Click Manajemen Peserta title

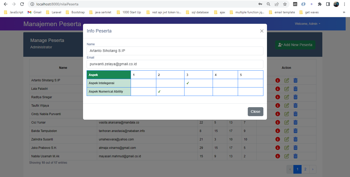click(52, 24)
